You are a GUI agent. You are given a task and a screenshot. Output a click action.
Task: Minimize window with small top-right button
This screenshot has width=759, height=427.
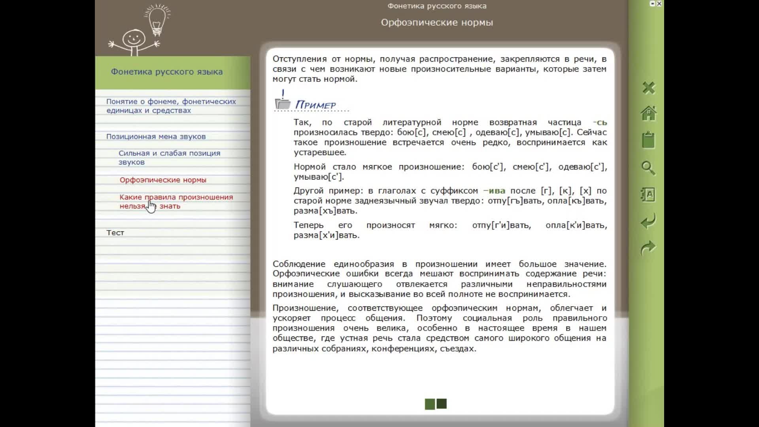click(652, 4)
